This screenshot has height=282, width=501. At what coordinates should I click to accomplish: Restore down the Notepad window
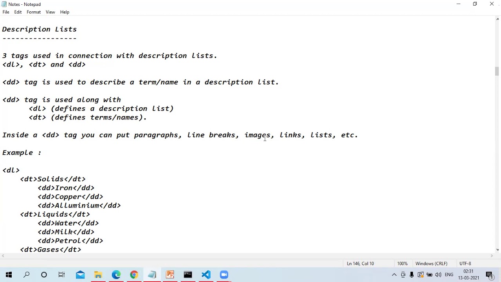click(475, 4)
